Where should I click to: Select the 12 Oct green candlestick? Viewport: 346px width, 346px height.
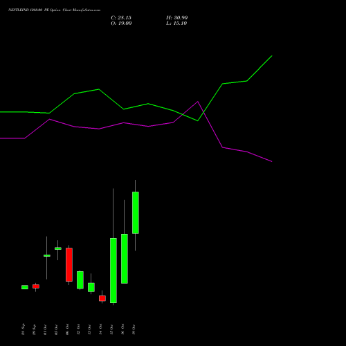click(x=80, y=280)
